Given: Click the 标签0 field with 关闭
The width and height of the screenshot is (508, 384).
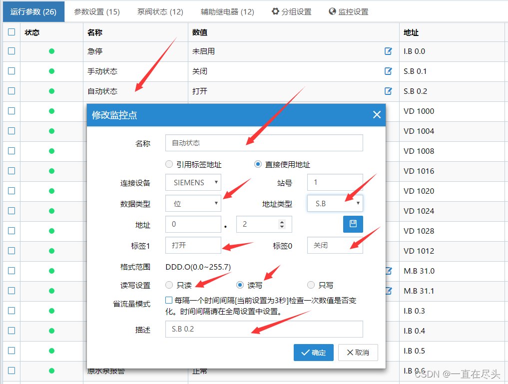Looking at the screenshot, I should (335, 245).
